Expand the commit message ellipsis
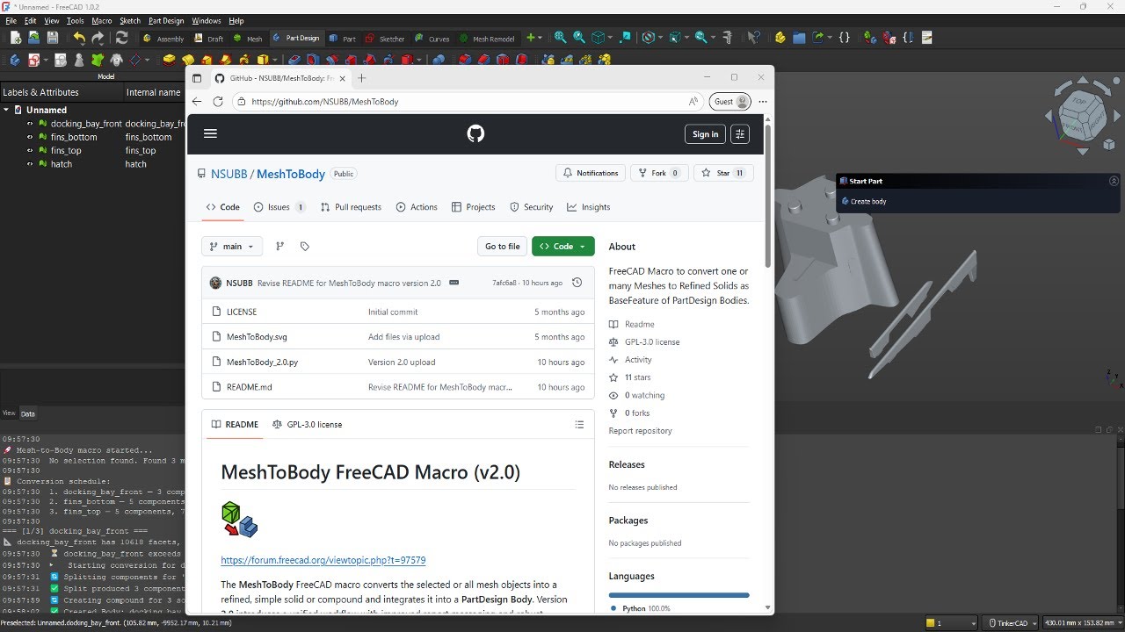This screenshot has height=632, width=1125. point(454,283)
